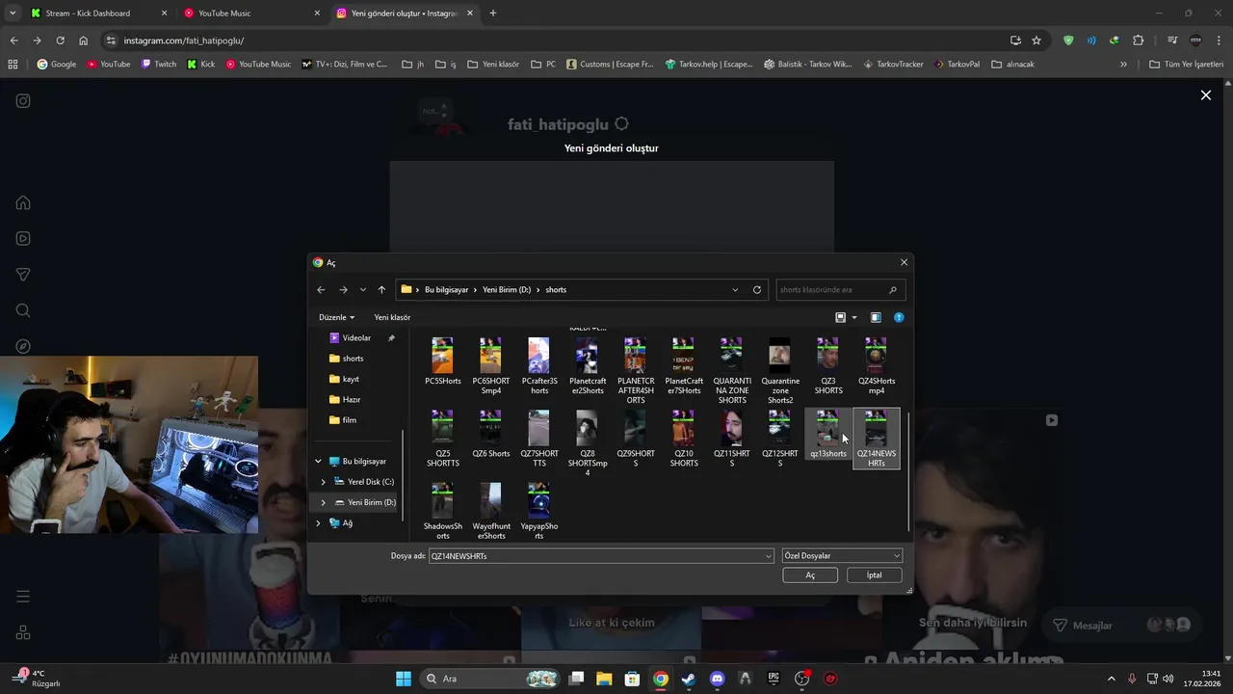The width and height of the screenshot is (1233, 694).
Task: Open the browser Extensions puzzle icon
Action: (1138, 40)
